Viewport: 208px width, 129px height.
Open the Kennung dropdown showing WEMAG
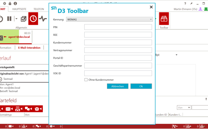[x=109, y=19]
